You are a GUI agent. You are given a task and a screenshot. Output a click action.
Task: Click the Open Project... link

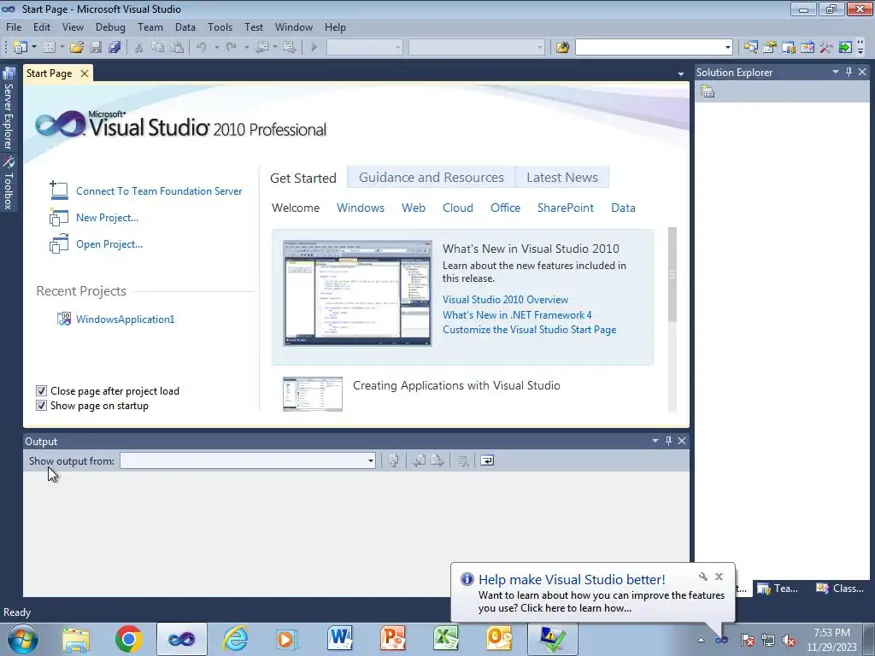(109, 243)
